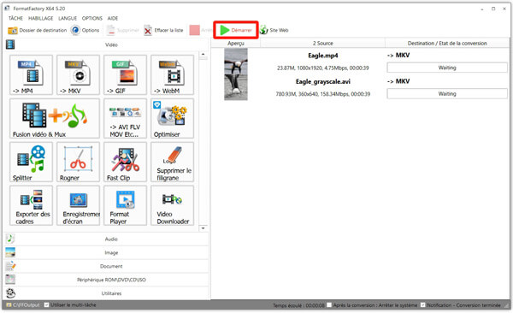Toggle Utiliser le multi-tâche checkbox
The height and width of the screenshot is (313, 513).
pos(46,304)
